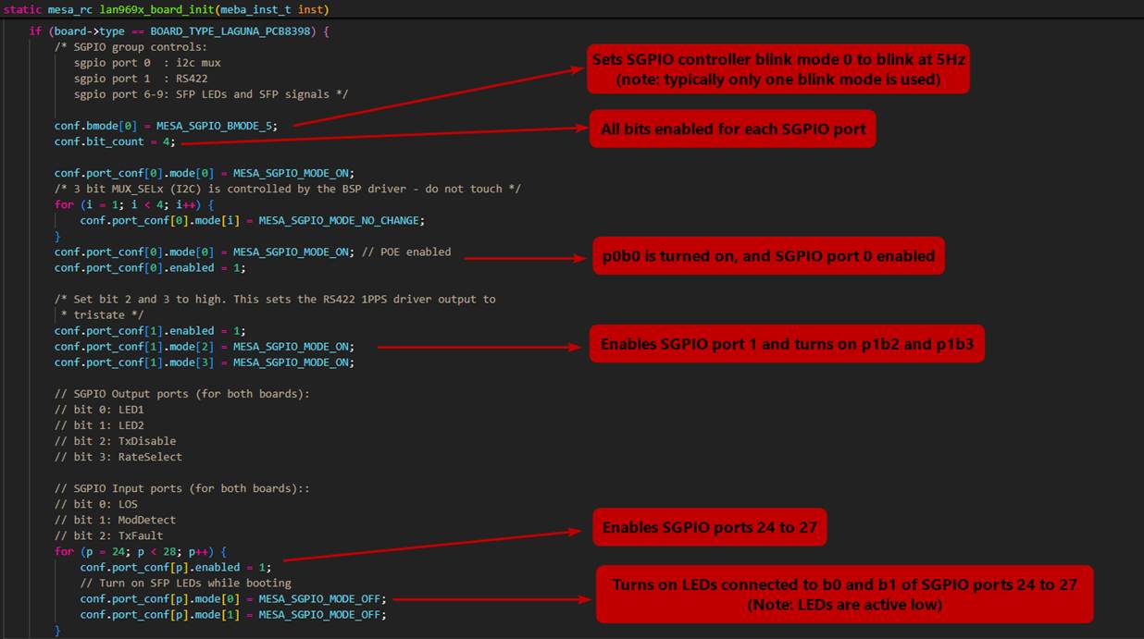Screen dimensions: 1144x639
Task: Click MESA_SGPIO_MODE_NO_CHANGE value
Action: point(341,220)
